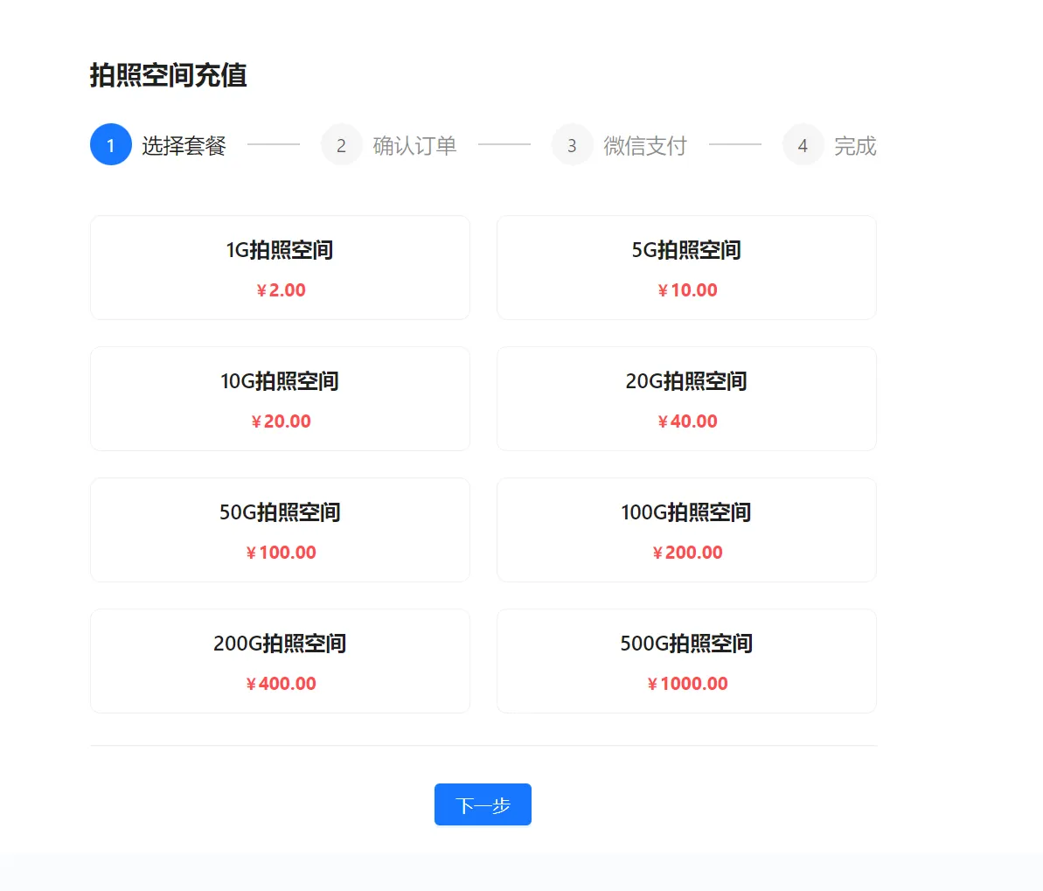Select the 5G拍照空间 package card
Image resolution: width=1043 pixels, height=891 pixels.
[x=686, y=268]
